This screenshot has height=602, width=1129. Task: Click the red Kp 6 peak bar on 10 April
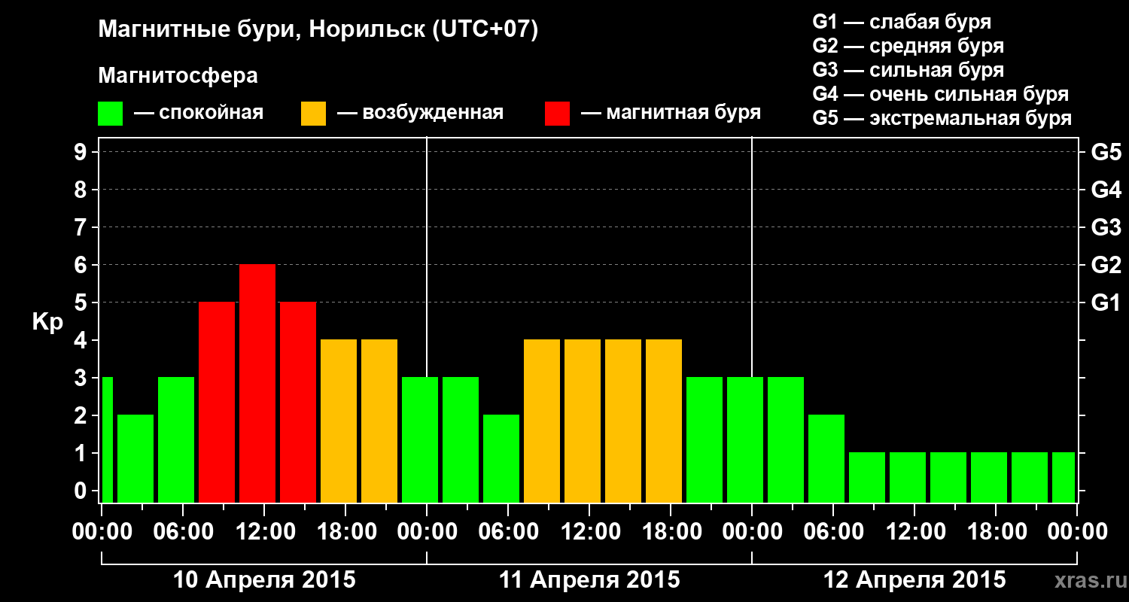[257, 384]
